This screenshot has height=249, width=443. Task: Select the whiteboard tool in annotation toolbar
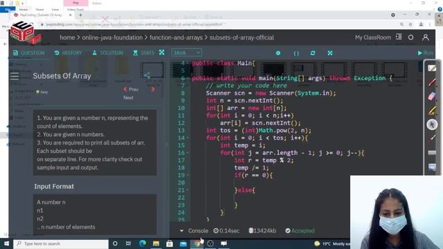(x=432, y=68)
